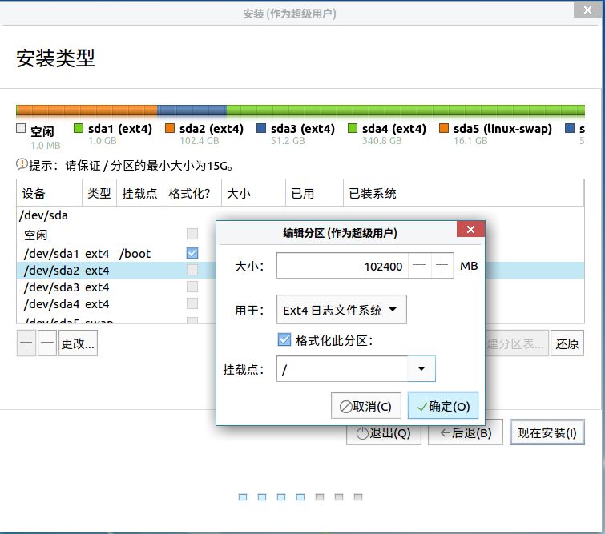Toggle format checkbox for /dev/sda2 row
Image resolution: width=605 pixels, height=534 pixels.
pyautogui.click(x=192, y=270)
